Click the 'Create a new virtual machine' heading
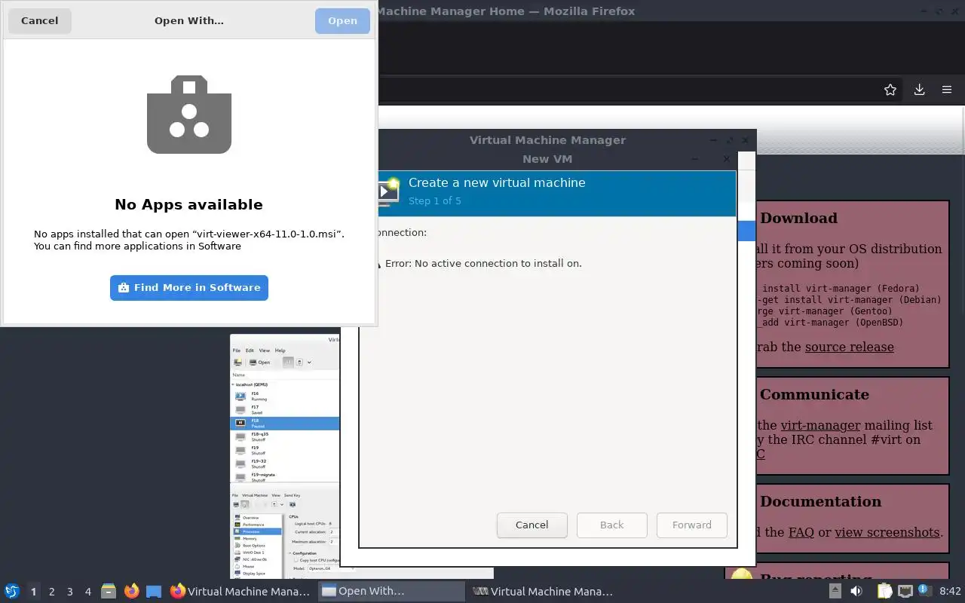This screenshot has height=603, width=965. (x=497, y=182)
